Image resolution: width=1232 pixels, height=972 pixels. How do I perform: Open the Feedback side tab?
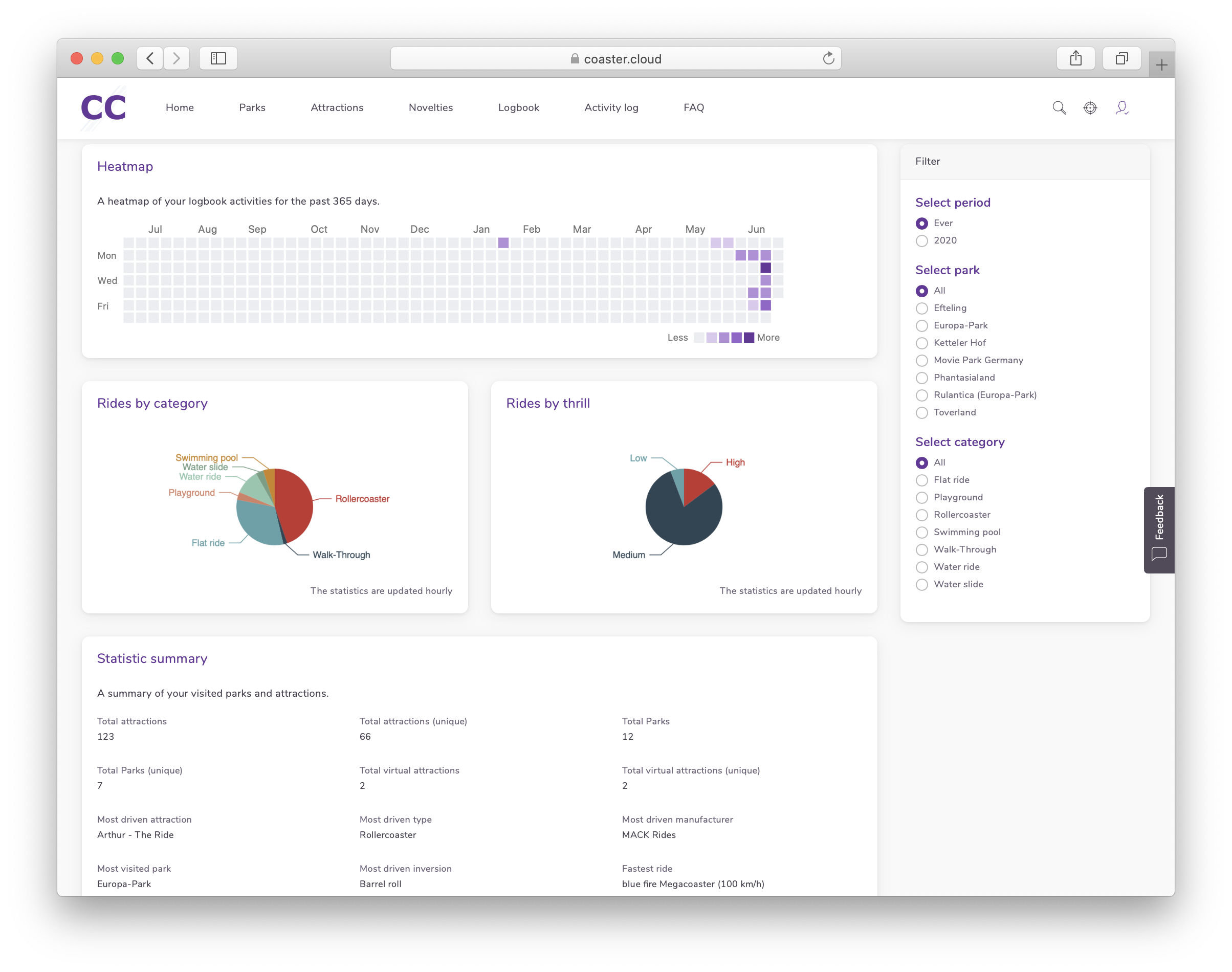(1159, 530)
